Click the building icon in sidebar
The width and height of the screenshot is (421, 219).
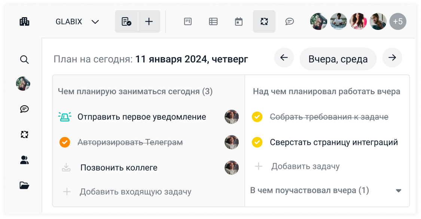24,22
